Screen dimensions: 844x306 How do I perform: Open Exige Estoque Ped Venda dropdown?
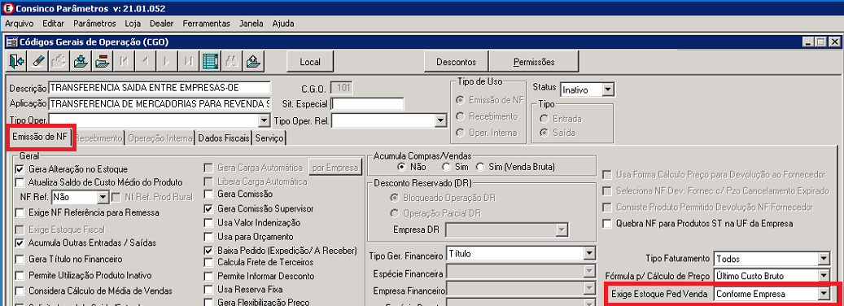824,294
